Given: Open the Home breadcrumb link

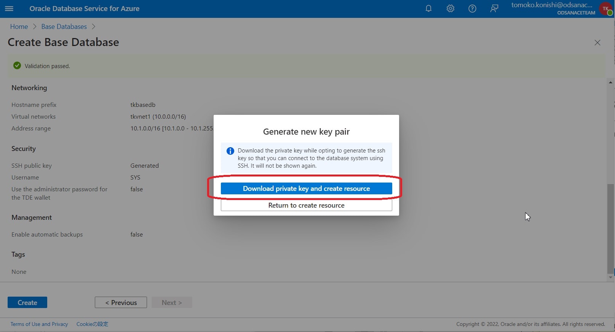Looking at the screenshot, I should click(x=19, y=27).
